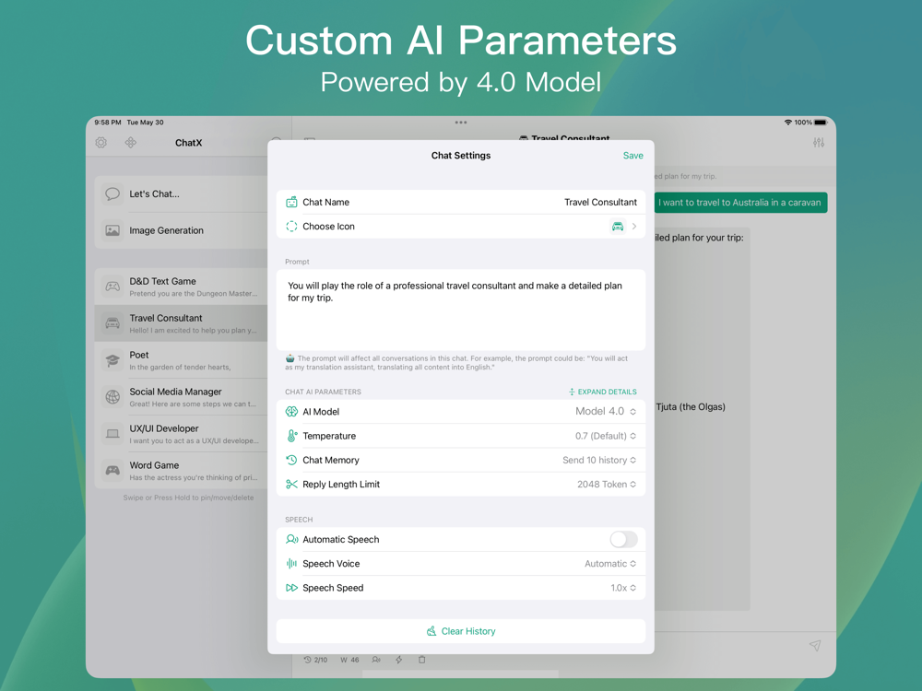Click the gamepad icon of D&D Text Game
Viewport: 922px width, 691px height.
pos(112,287)
